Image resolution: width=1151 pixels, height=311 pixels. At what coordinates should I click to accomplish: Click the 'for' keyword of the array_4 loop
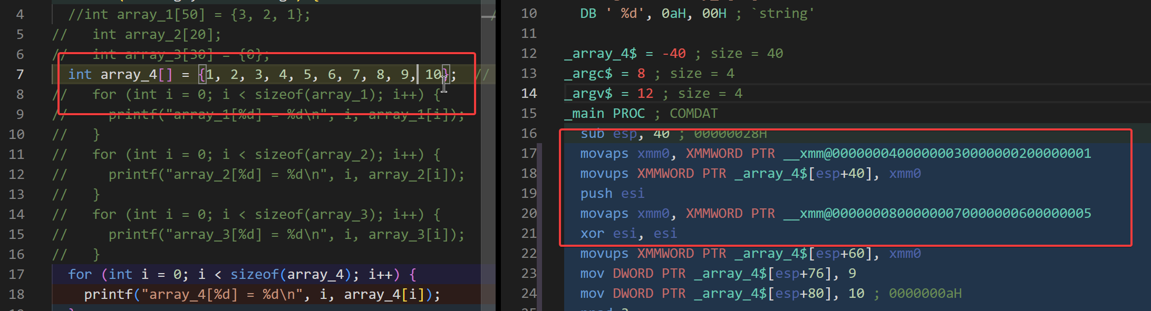80,274
